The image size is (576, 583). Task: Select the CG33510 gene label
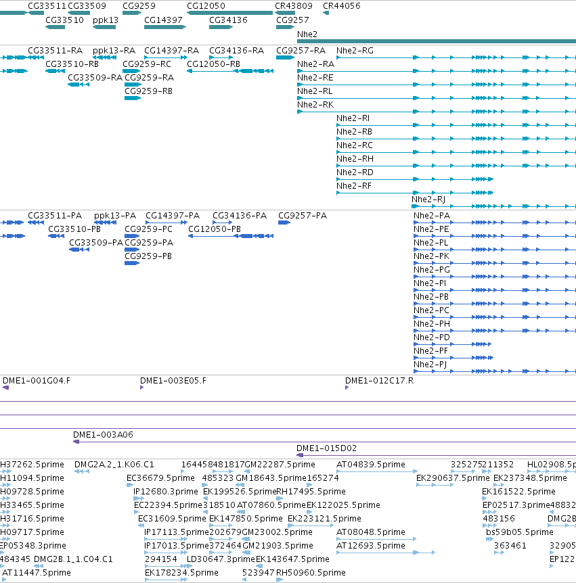[64, 20]
